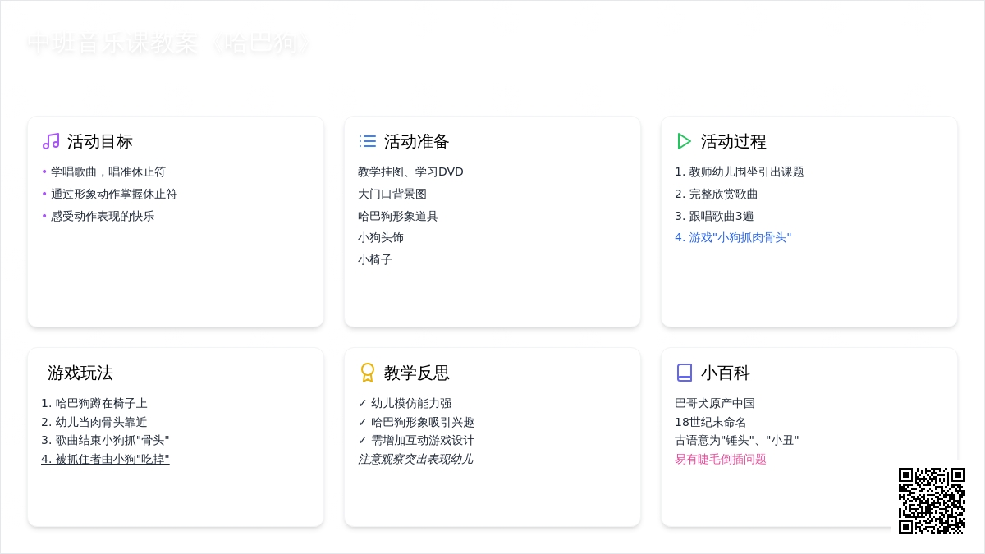985x554 pixels.
Task: Click the page title 中班音乐课教案《哈巴狗》
Action: [168, 43]
